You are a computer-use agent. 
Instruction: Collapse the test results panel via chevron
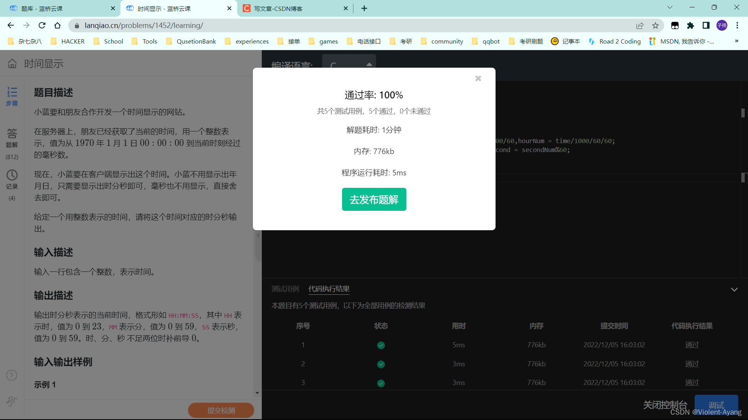tap(735, 289)
